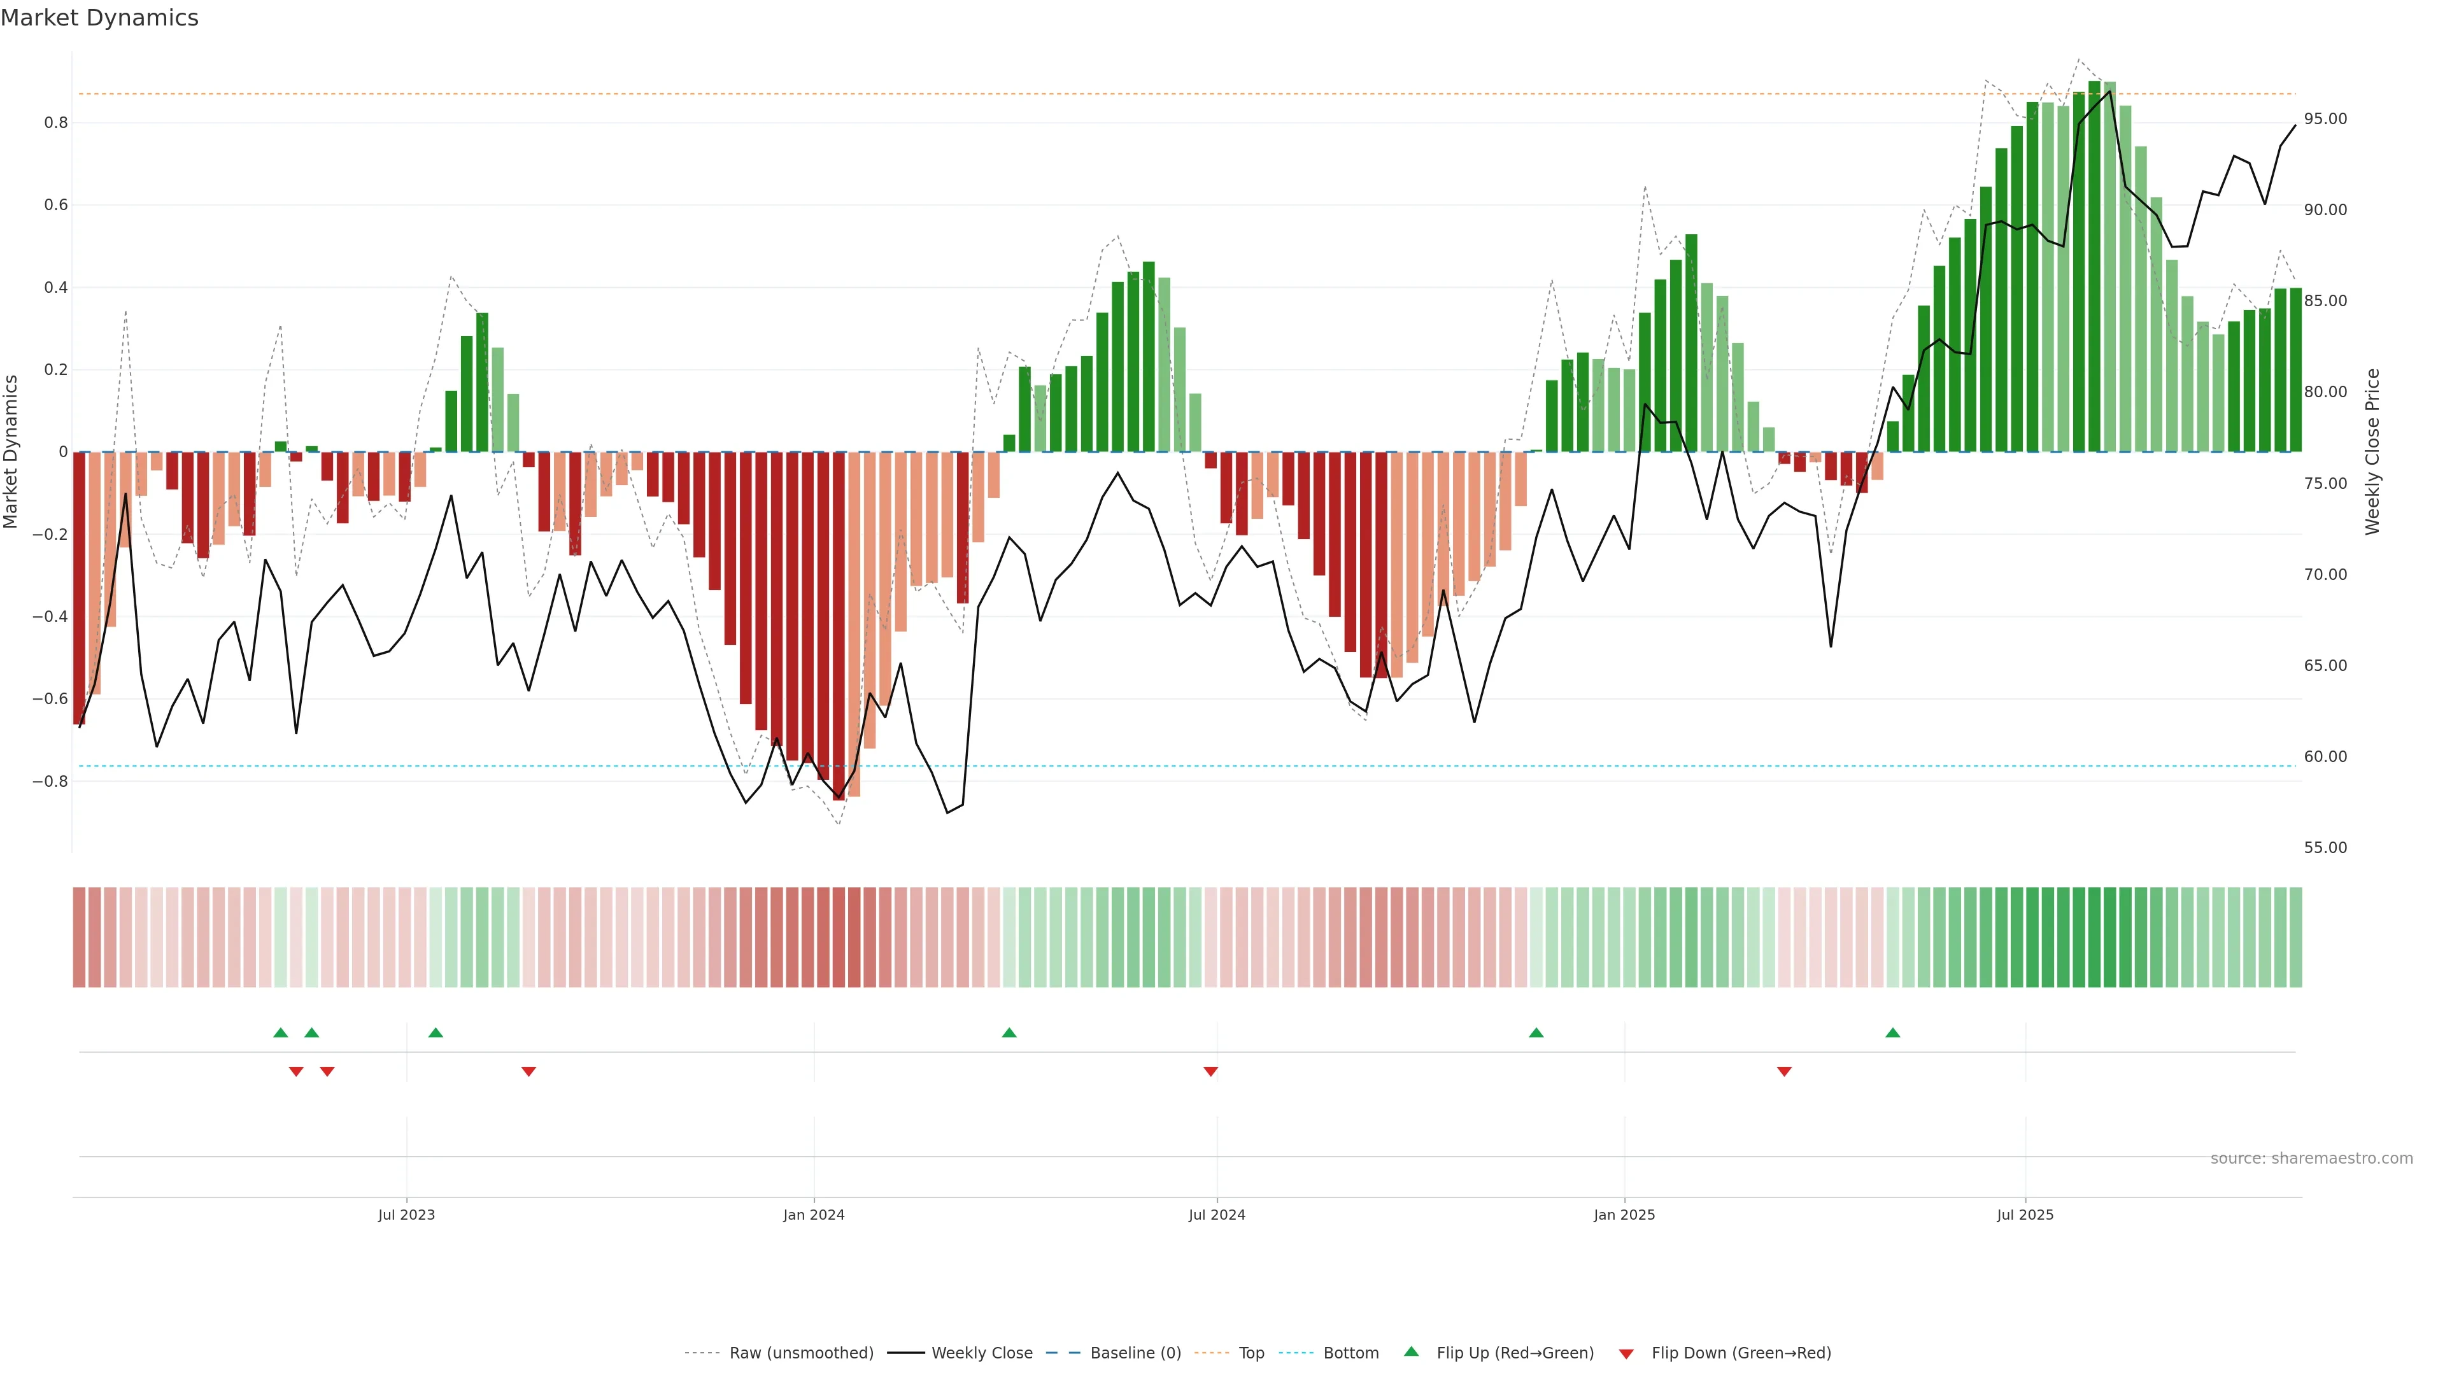Hide the Bottom line via legend

pos(1350,1353)
